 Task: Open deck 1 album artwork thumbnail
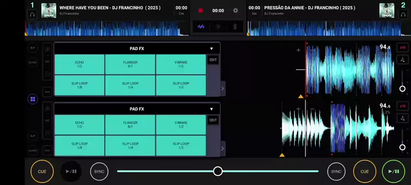pos(49,10)
